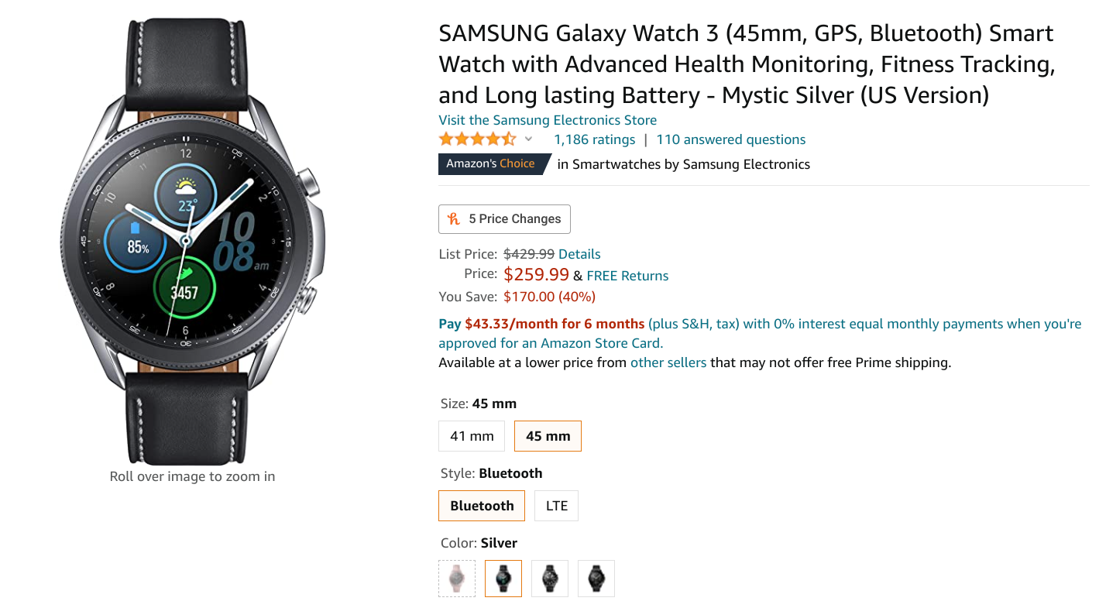Click the Amazon's Choice badge
Image resolution: width=1099 pixels, height=608 pixels.
coord(489,163)
